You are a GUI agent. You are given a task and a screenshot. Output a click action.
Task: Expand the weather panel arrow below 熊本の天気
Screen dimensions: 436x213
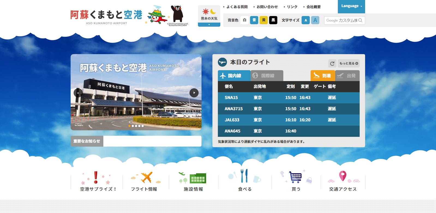click(x=209, y=25)
